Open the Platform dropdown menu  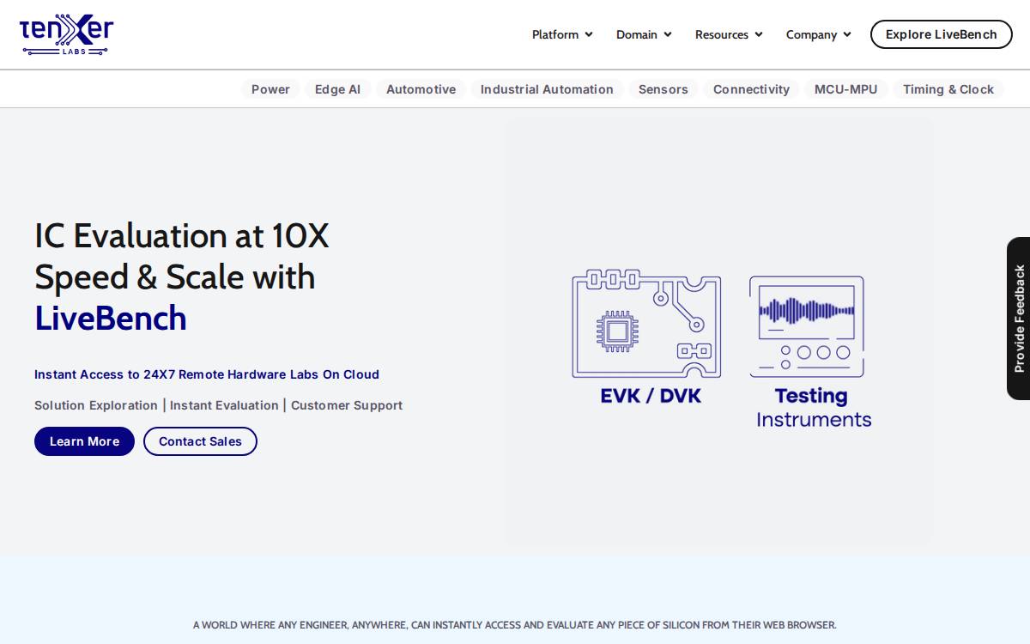point(562,34)
